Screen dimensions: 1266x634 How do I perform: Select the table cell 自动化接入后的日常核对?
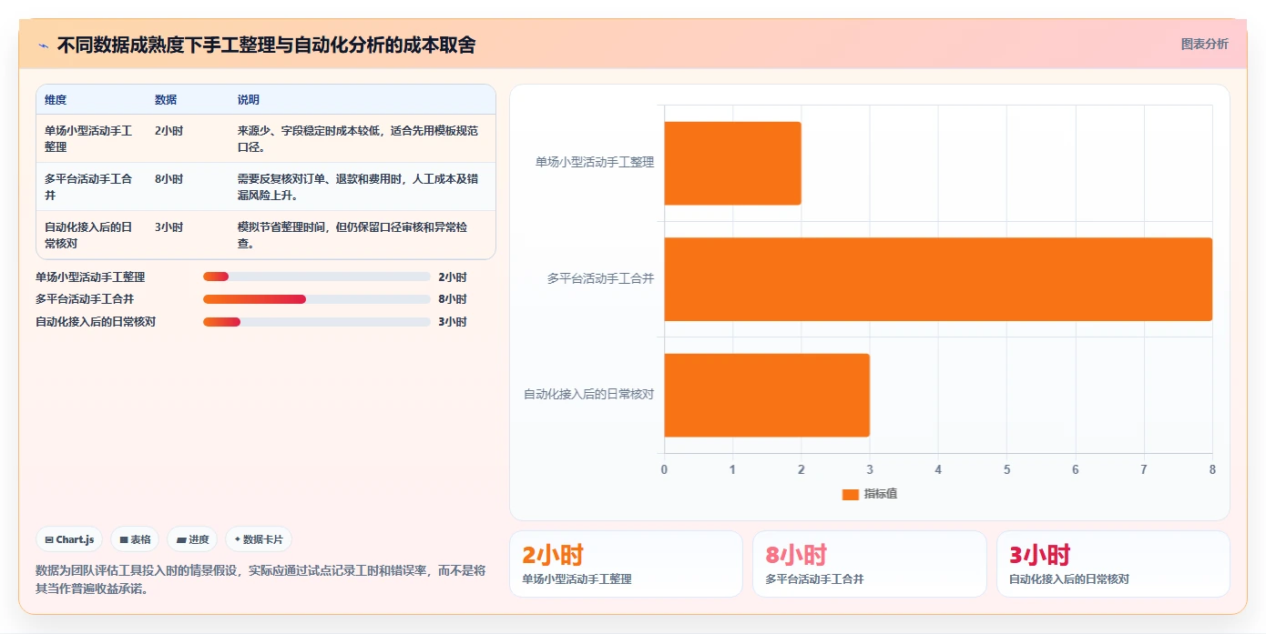pos(89,235)
